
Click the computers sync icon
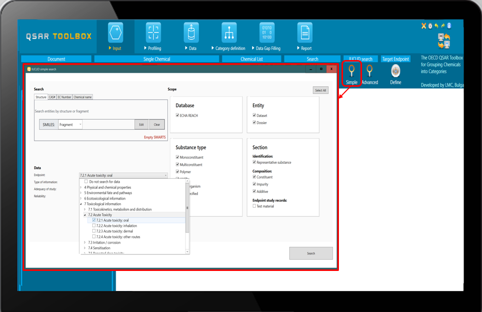(444, 41)
